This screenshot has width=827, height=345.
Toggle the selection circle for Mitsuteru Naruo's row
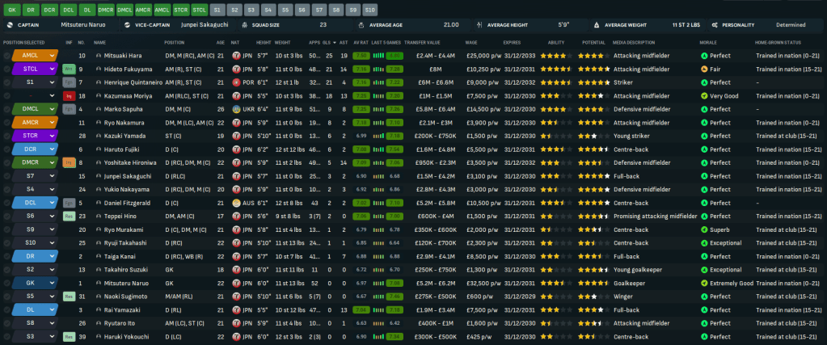point(7,284)
